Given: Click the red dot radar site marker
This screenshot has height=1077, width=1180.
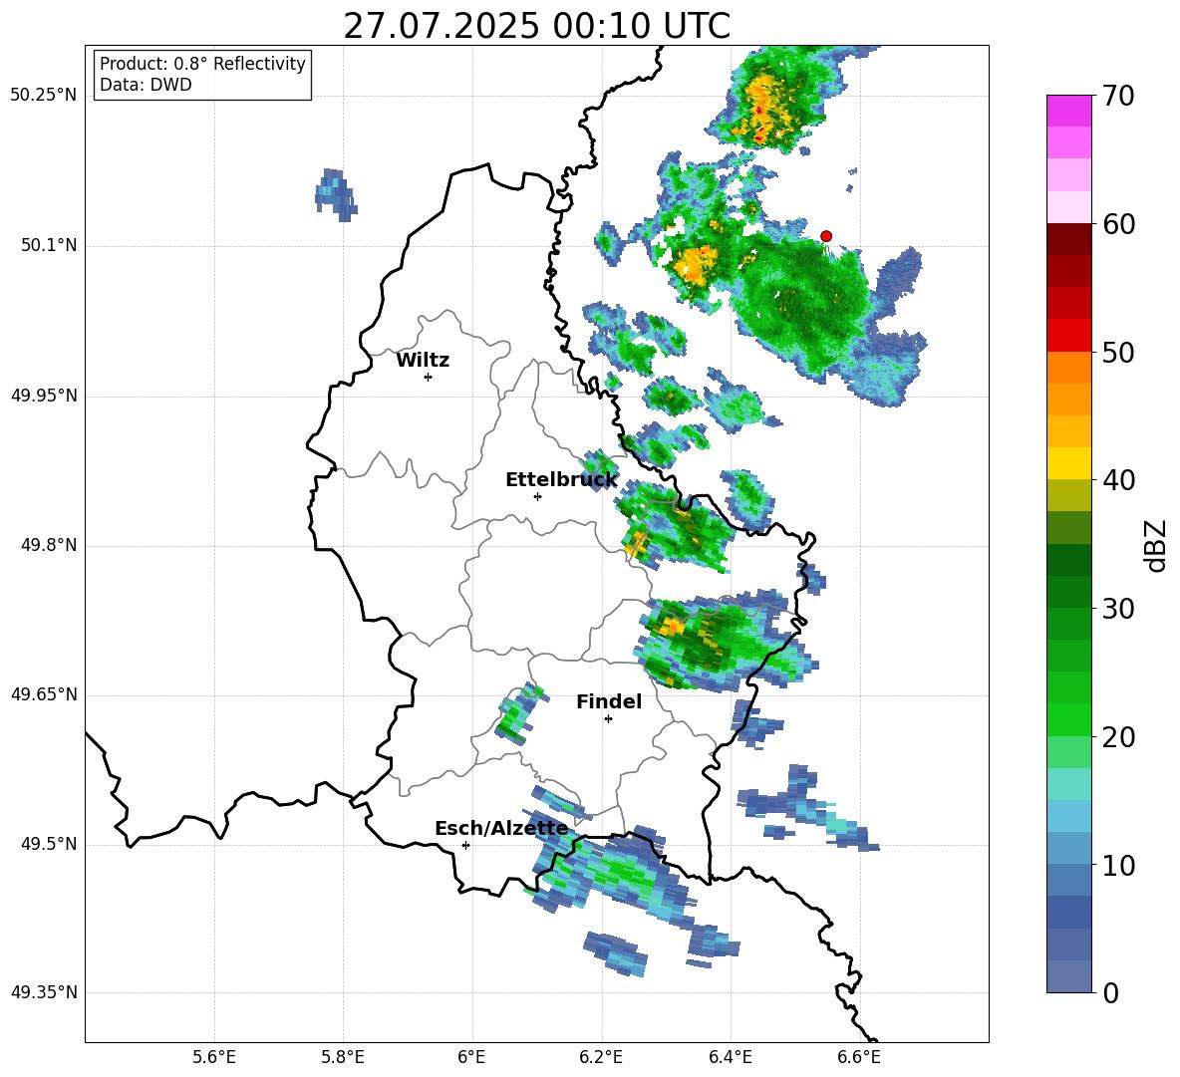Looking at the screenshot, I should (825, 236).
